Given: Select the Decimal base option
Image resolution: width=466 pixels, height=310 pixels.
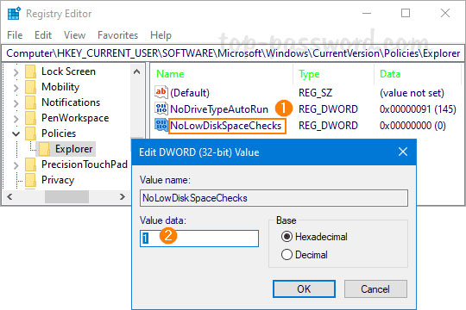Looking at the screenshot, I should [x=287, y=255].
